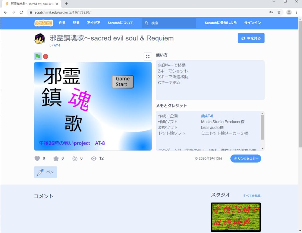
Task: Open the 作る menu item
Action: coord(62,23)
